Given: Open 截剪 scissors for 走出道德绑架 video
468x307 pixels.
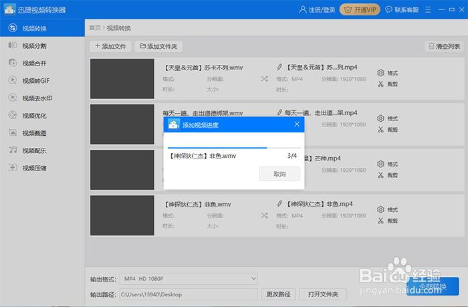Looking at the screenshot, I should [387, 130].
